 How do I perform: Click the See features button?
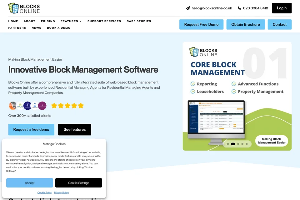75,130
